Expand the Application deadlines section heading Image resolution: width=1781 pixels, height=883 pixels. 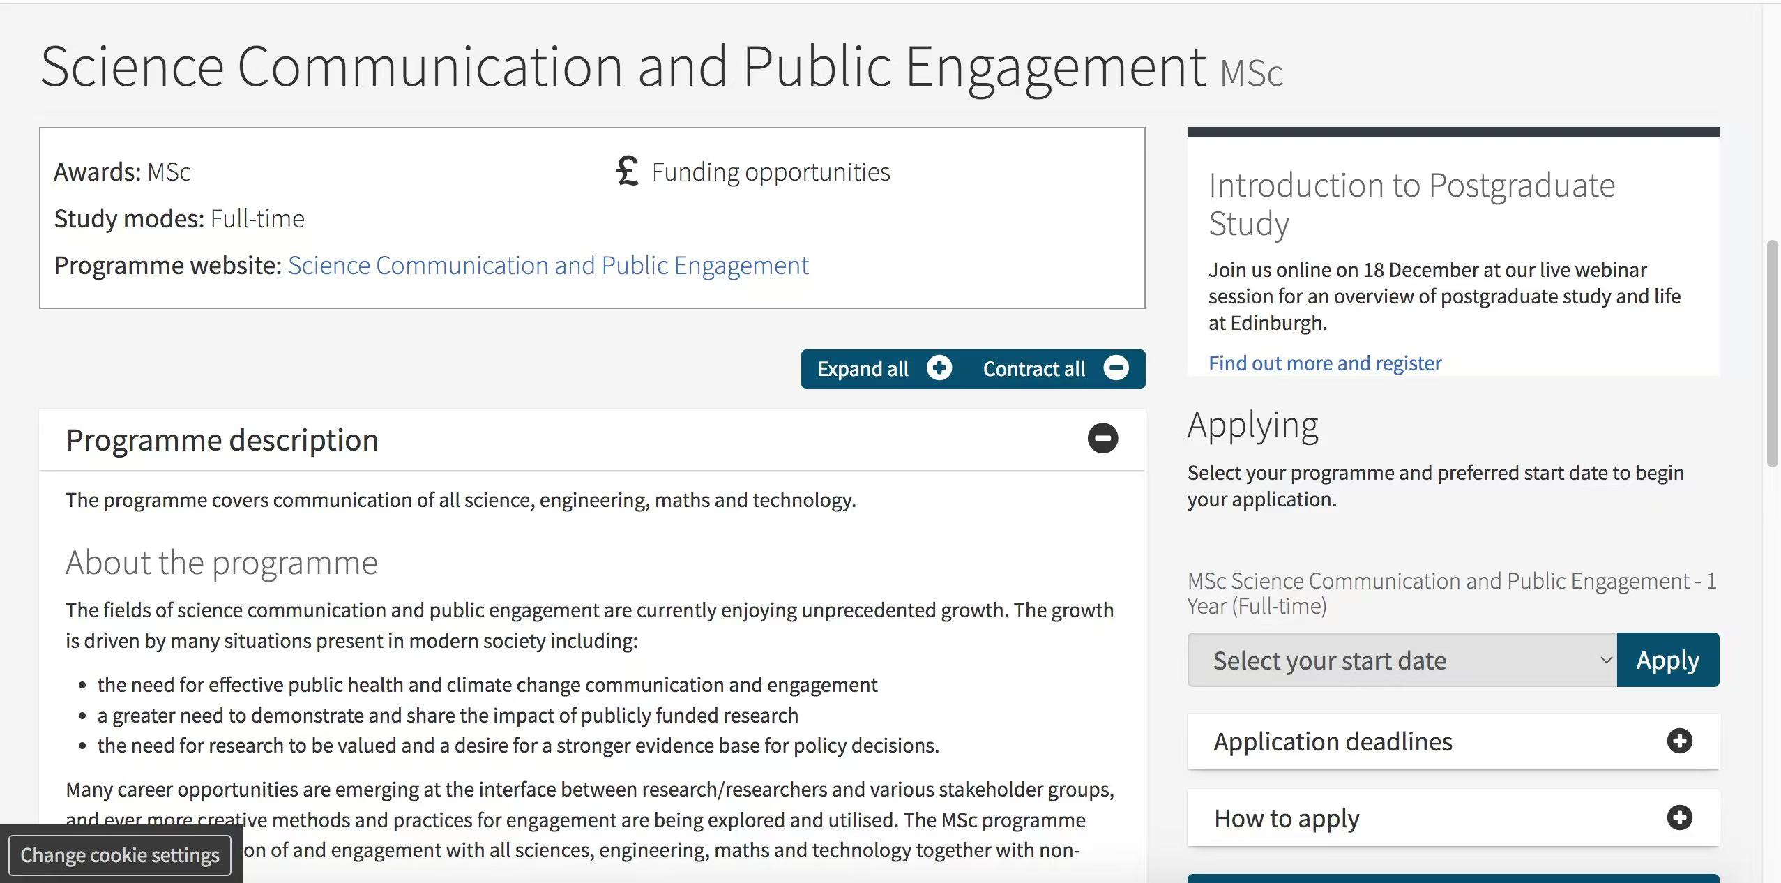coord(1333,741)
